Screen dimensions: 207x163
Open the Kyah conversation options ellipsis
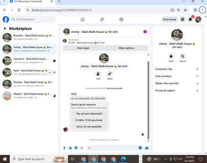click(x=49, y=73)
